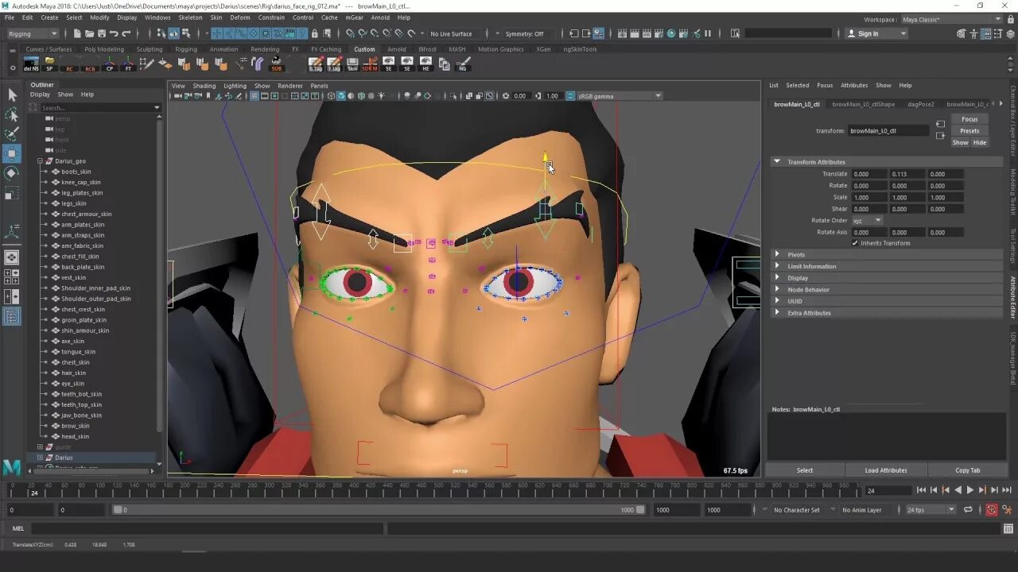This screenshot has width=1018, height=572.
Task: Toggle the loop playback icon
Action: point(968,510)
